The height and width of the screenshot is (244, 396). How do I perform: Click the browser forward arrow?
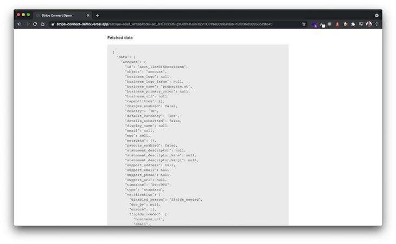27,24
